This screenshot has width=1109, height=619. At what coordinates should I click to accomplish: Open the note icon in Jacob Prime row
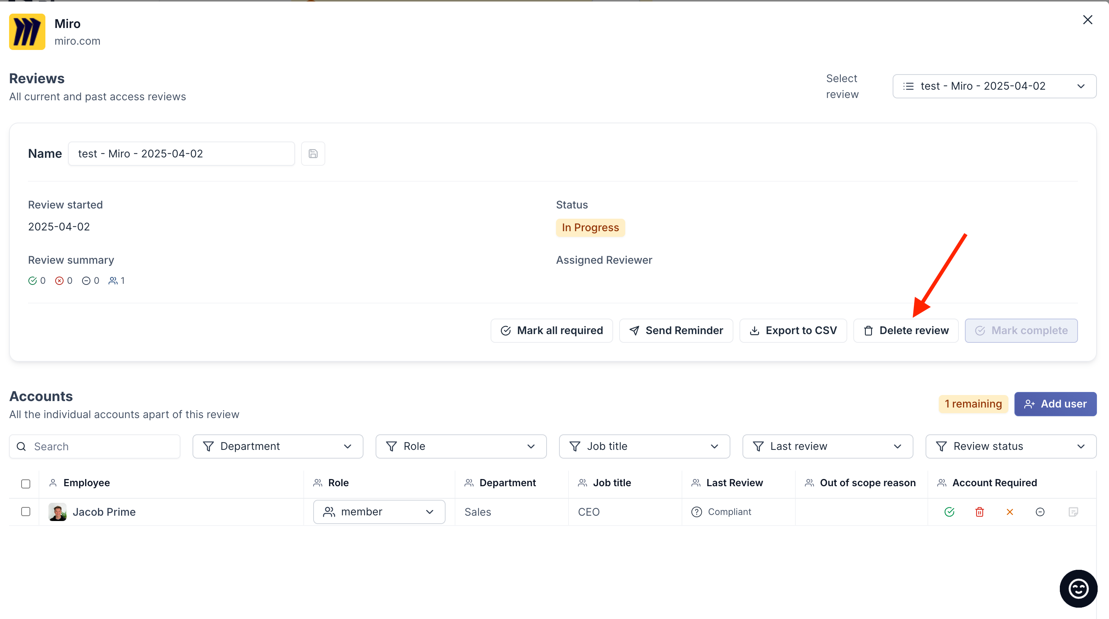1073,512
